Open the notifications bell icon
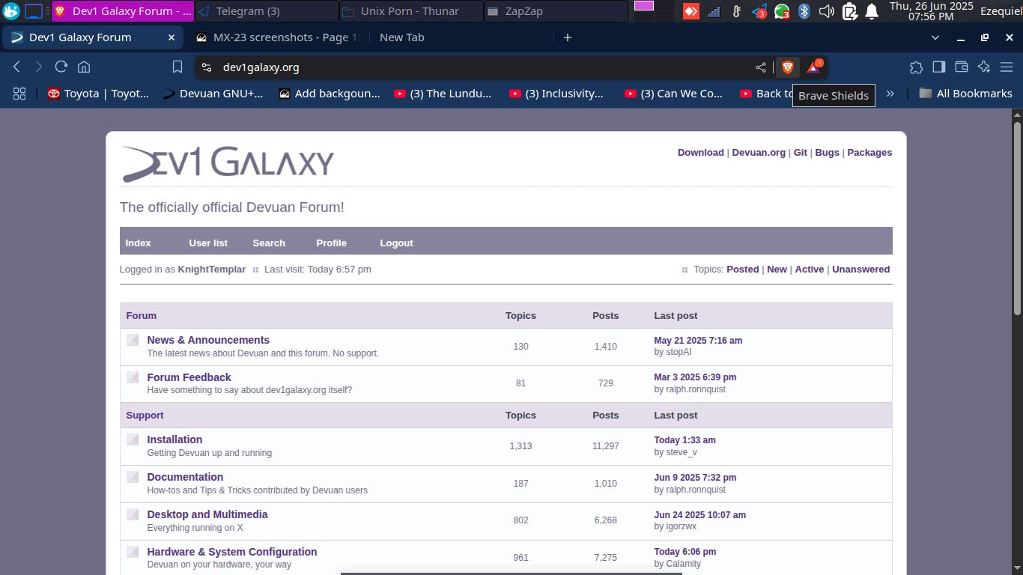 (872, 11)
